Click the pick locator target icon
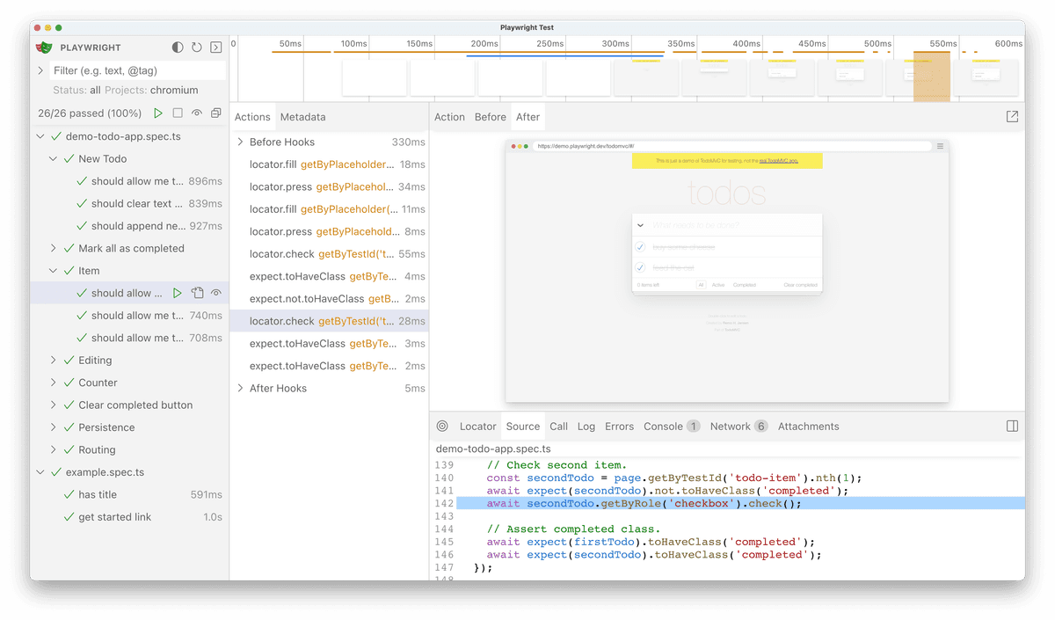The width and height of the screenshot is (1055, 620). (x=442, y=427)
